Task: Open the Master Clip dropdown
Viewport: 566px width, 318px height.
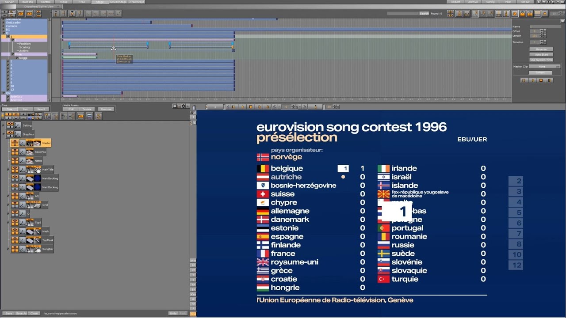Action: click(545, 67)
